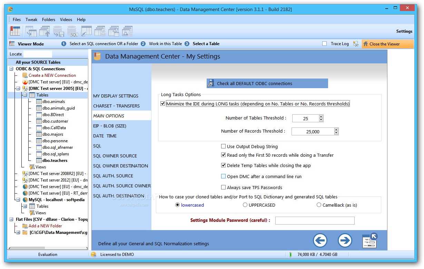424x269 pixels.
Task: Click Check all DEFAULT ODBC connections button
Action: (x=267, y=83)
